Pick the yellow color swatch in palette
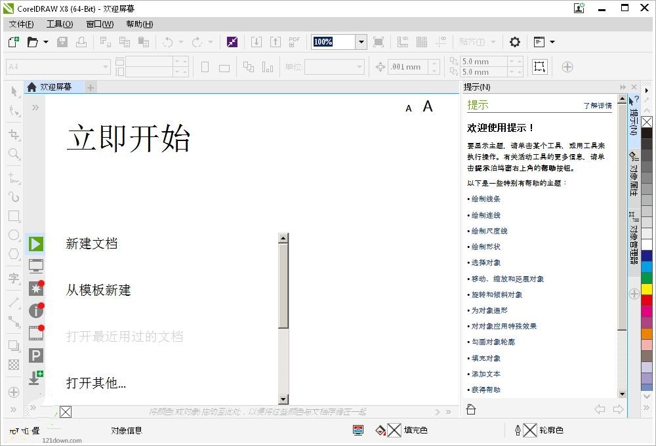This screenshot has height=446, width=656. 647,289
